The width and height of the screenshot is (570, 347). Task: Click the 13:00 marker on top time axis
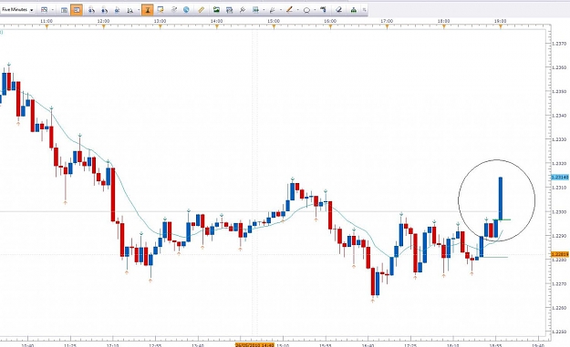coord(160,22)
